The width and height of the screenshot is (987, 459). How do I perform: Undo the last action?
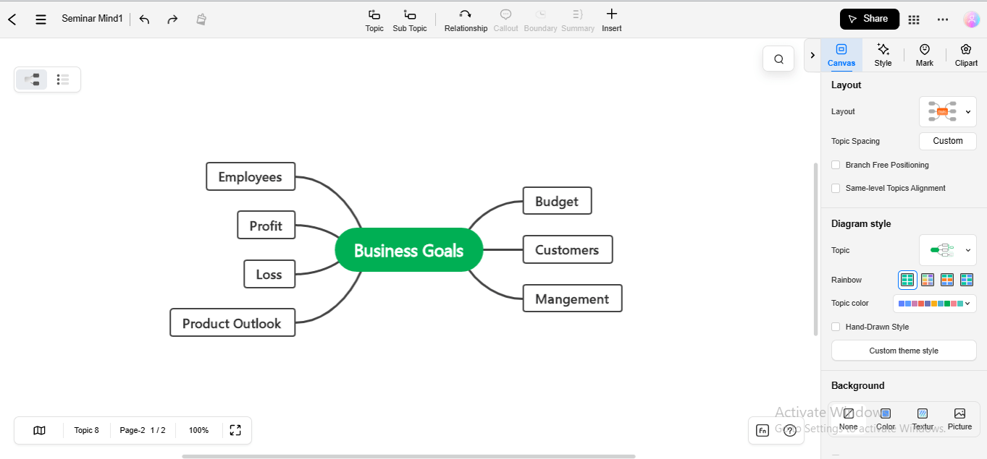click(x=144, y=20)
